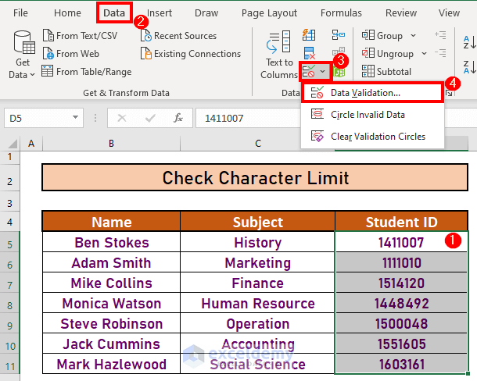Confirm the formula bar entry
The height and width of the screenshot is (381, 477).
point(150,118)
